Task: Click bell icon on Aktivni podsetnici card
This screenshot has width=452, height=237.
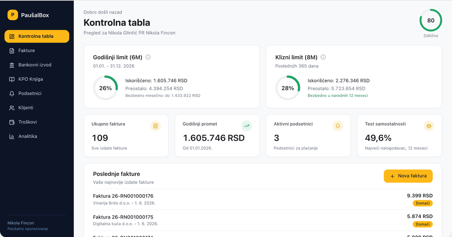Action: (338, 126)
